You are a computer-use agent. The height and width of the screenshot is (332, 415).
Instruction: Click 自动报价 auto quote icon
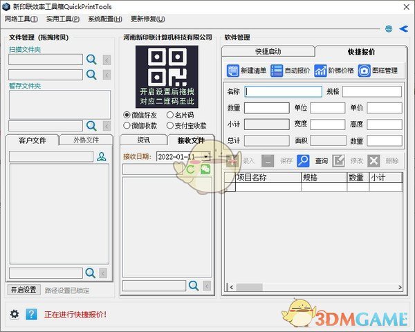pyautogui.click(x=277, y=71)
